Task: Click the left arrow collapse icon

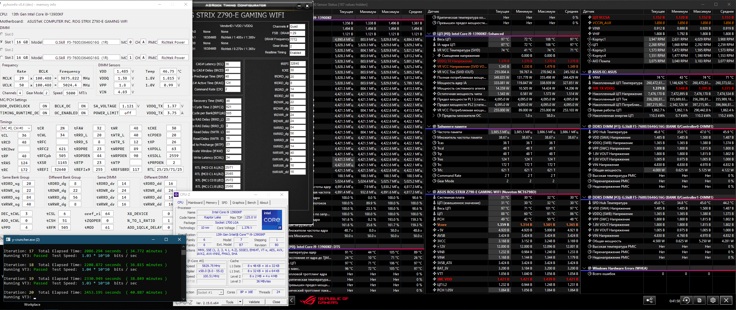Action: click(x=292, y=300)
